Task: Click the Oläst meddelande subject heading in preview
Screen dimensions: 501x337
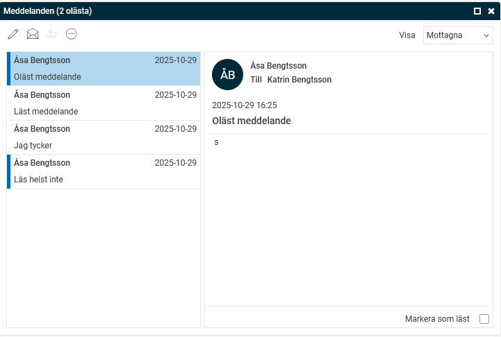Action: tap(252, 121)
